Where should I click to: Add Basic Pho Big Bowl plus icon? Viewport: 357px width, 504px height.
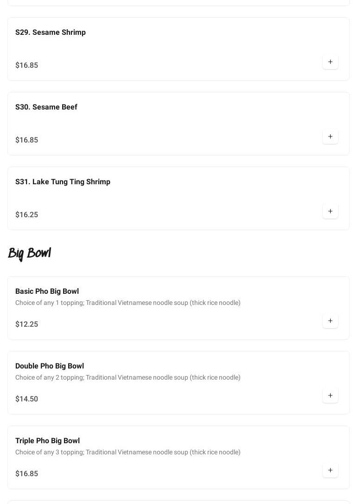tap(330, 321)
